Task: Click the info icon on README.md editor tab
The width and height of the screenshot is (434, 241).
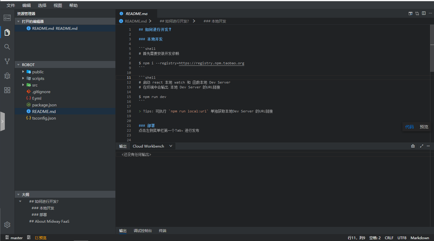Action: point(121,14)
